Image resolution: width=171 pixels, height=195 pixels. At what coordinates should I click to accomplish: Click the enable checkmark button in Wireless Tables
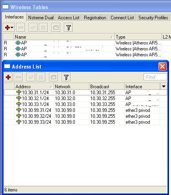33,28
